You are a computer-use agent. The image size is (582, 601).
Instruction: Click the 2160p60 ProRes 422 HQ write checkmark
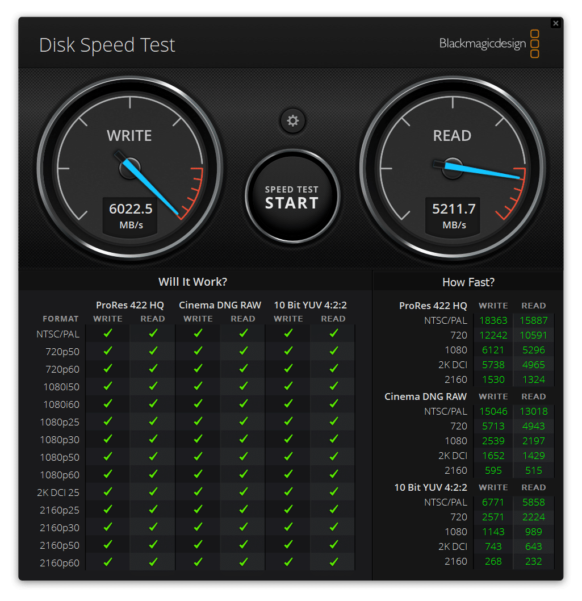pyautogui.click(x=108, y=562)
